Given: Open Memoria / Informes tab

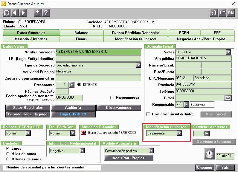Looking at the screenshot, I should click(x=31, y=39).
